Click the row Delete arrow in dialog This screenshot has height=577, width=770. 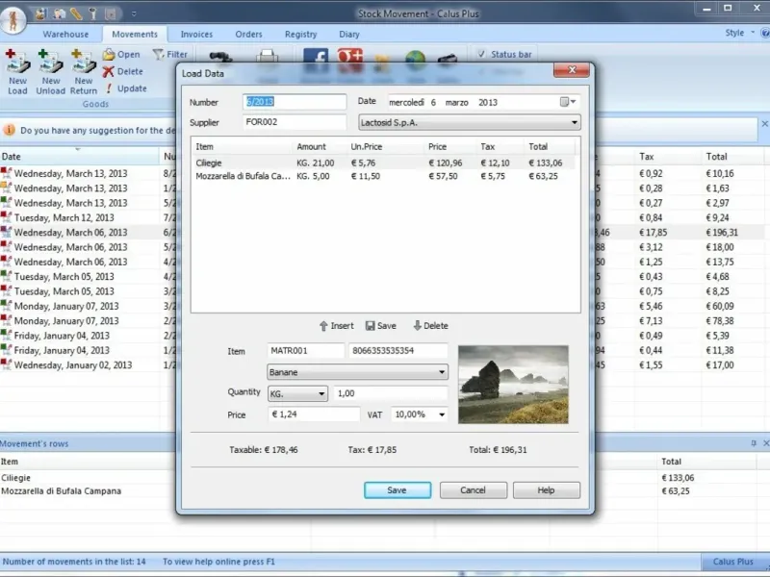(417, 326)
